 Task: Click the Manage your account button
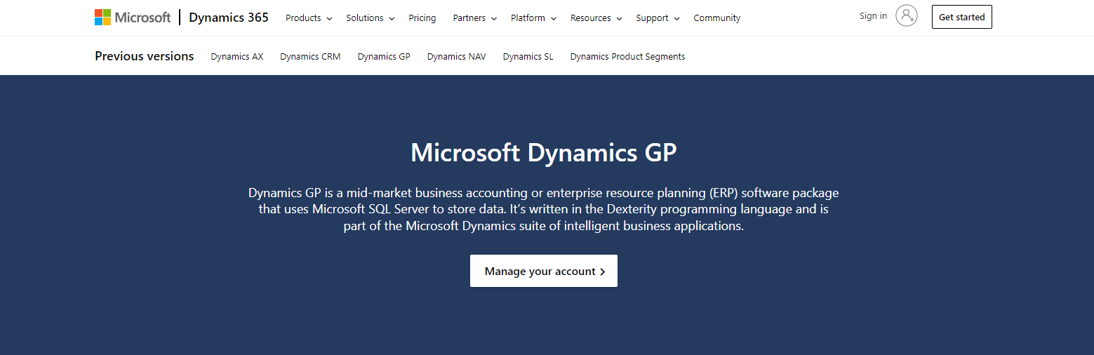point(544,271)
